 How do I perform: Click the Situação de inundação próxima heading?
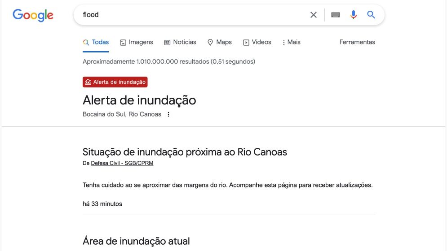185,152
